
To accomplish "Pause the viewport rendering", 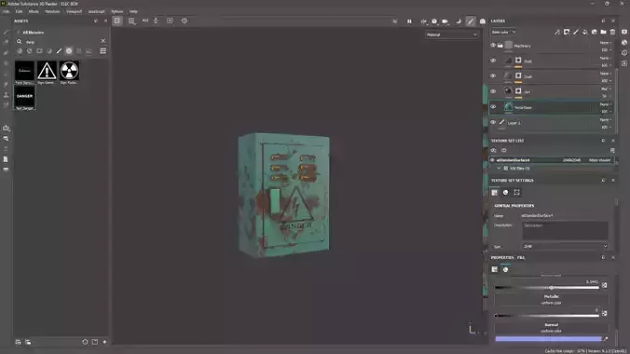I will (x=409, y=21).
